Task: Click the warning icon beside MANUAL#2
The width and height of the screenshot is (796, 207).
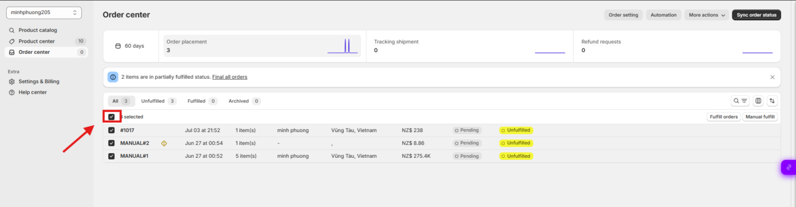Action: (x=164, y=143)
